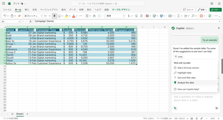Select Analyze this data suggestion

pos(194,82)
